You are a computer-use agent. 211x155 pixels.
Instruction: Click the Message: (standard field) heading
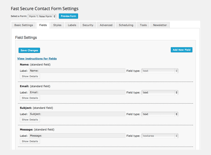pyautogui.click(x=37, y=130)
